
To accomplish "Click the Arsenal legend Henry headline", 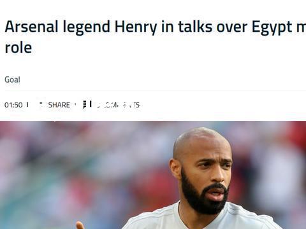I will (155, 37).
